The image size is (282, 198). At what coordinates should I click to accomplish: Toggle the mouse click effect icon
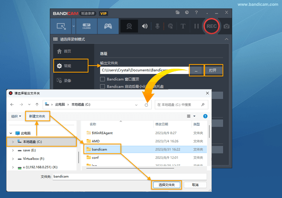pyautogui.click(x=170, y=26)
